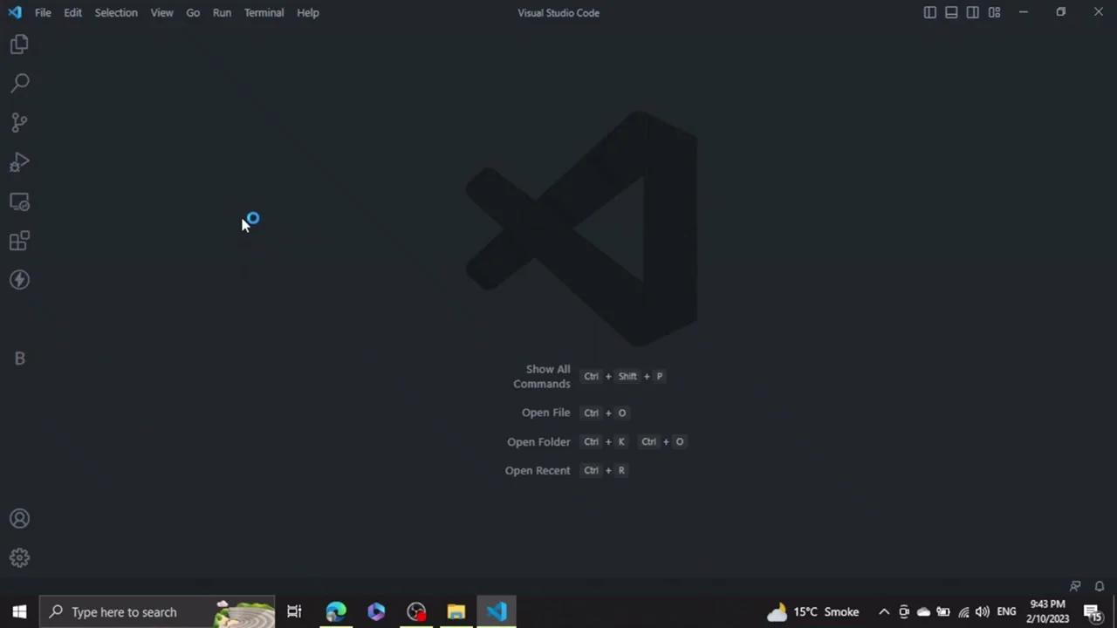Toggle the panel layout visibility
1117x628 pixels.
pyautogui.click(x=951, y=12)
